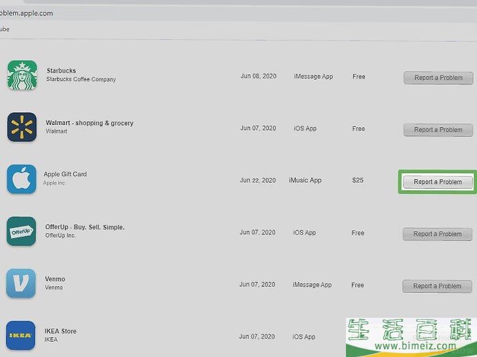The image size is (477, 357).
Task: Click 'iOS App' in the OfferUp row
Action: coord(305,233)
